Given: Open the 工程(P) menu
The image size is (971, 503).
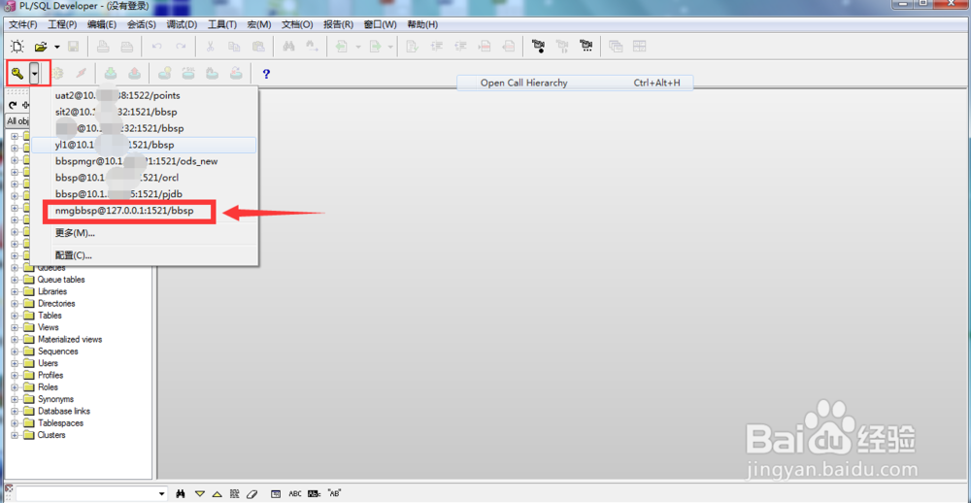Looking at the screenshot, I should point(62,25).
